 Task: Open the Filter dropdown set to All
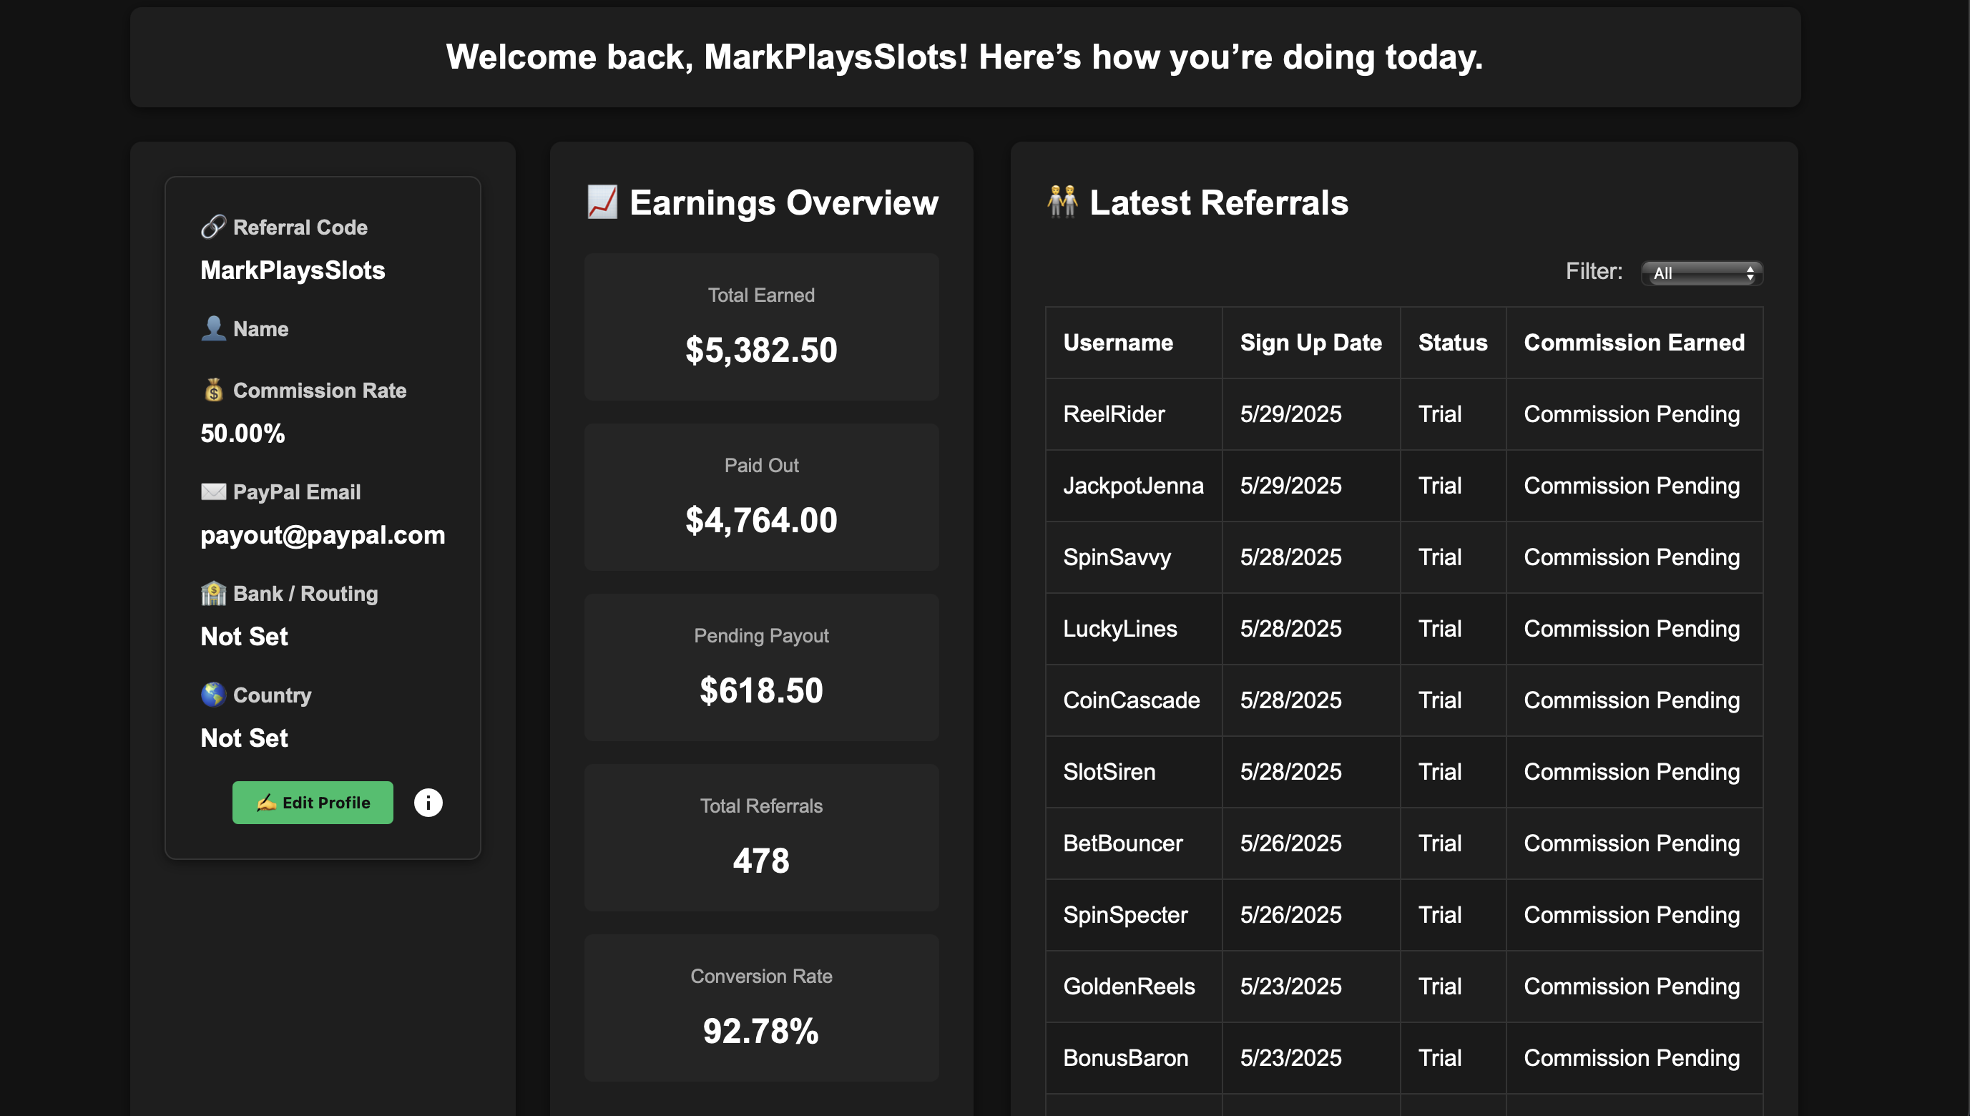[x=1702, y=273]
